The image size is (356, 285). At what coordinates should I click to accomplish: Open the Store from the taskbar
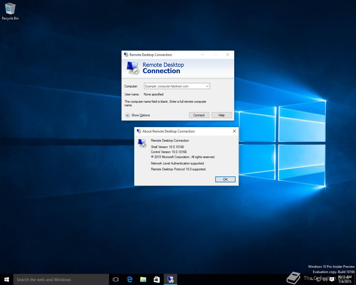click(157, 279)
